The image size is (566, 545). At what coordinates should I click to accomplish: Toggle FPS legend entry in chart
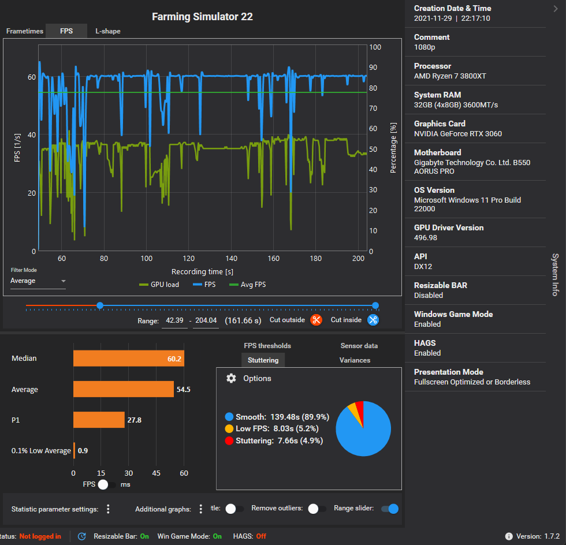pyautogui.click(x=204, y=285)
